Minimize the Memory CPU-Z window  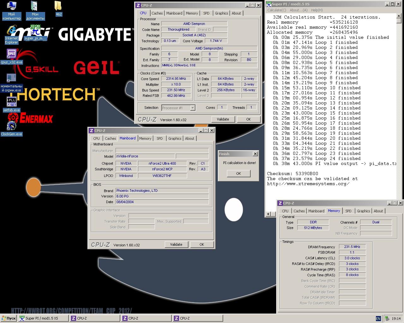coord(389,203)
